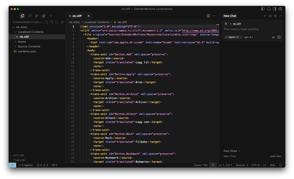The height and width of the screenshot is (179, 294).
Task: Show chat history clock icon
Action: point(275,16)
